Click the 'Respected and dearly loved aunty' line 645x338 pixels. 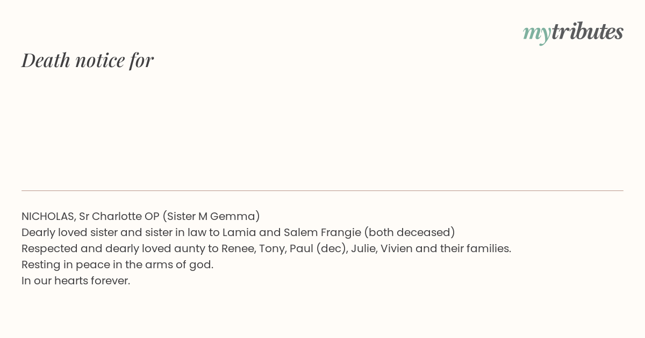tap(266, 248)
